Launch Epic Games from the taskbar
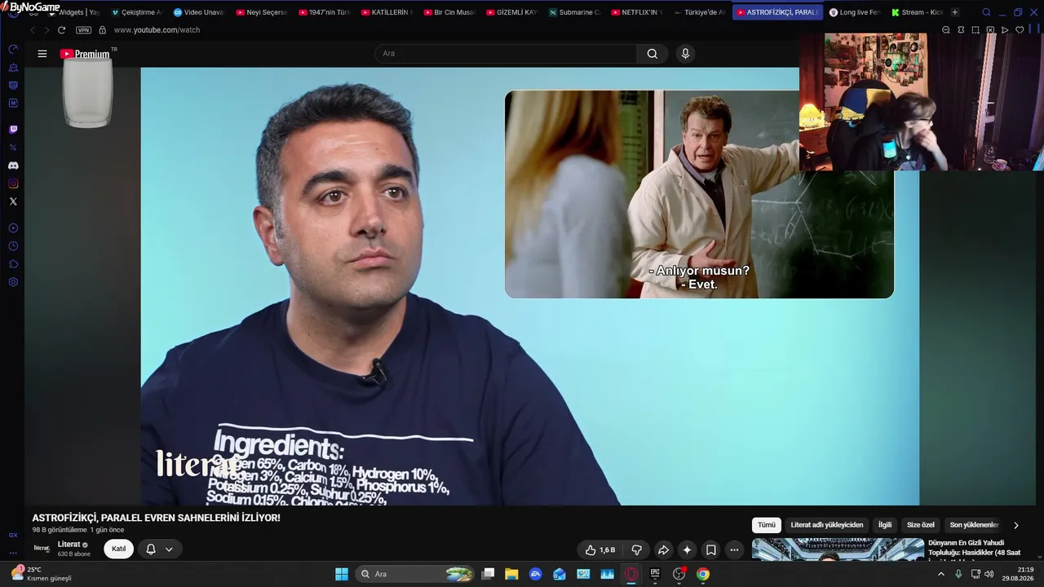This screenshot has height=587, width=1044. point(655,574)
